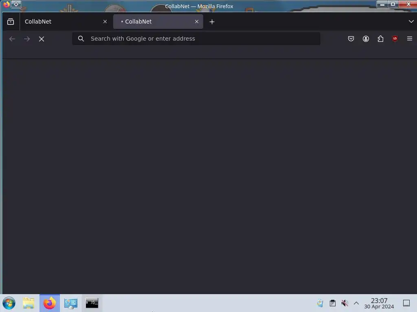Click the tray notes application icon
The image size is (417, 312).
320,303
